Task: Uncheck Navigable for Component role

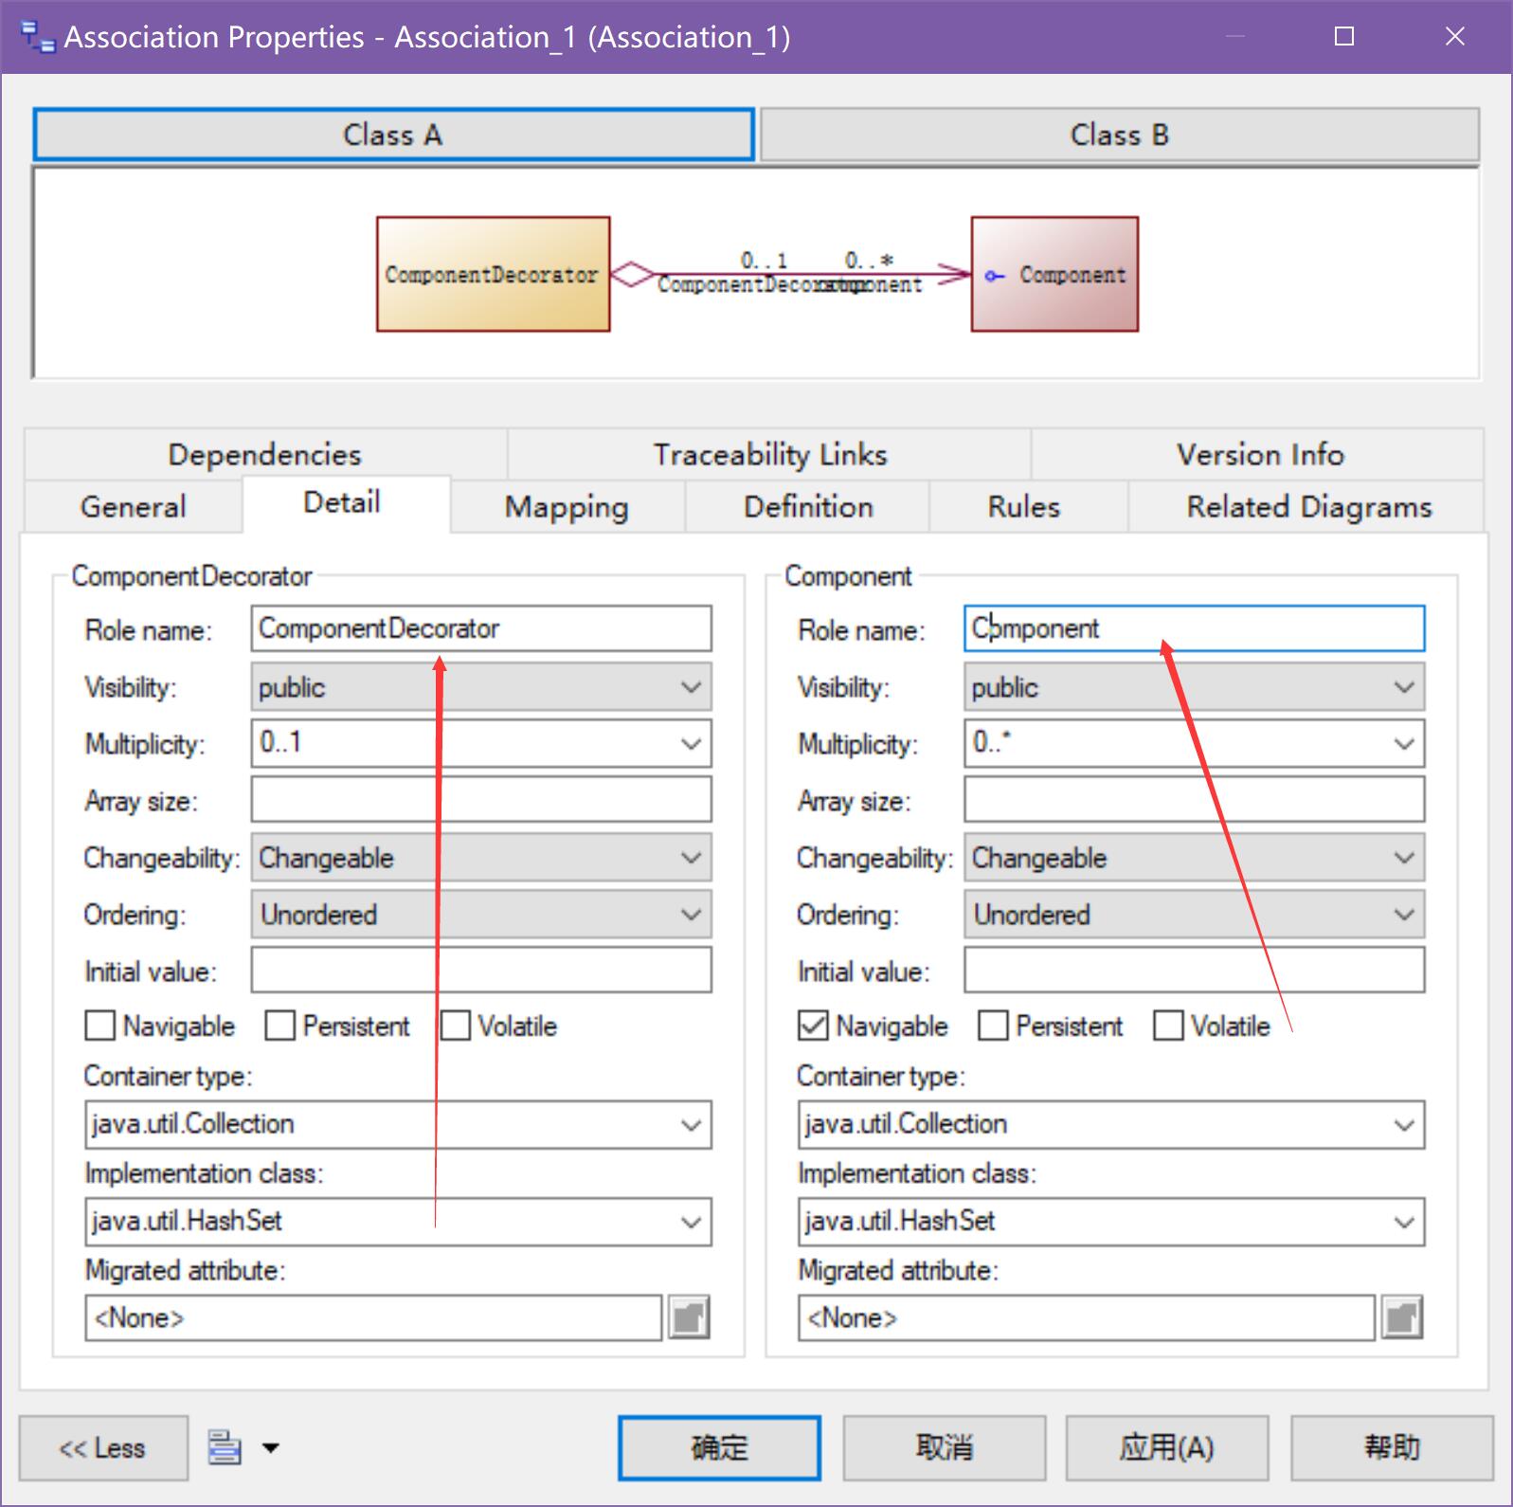Action: [813, 1026]
